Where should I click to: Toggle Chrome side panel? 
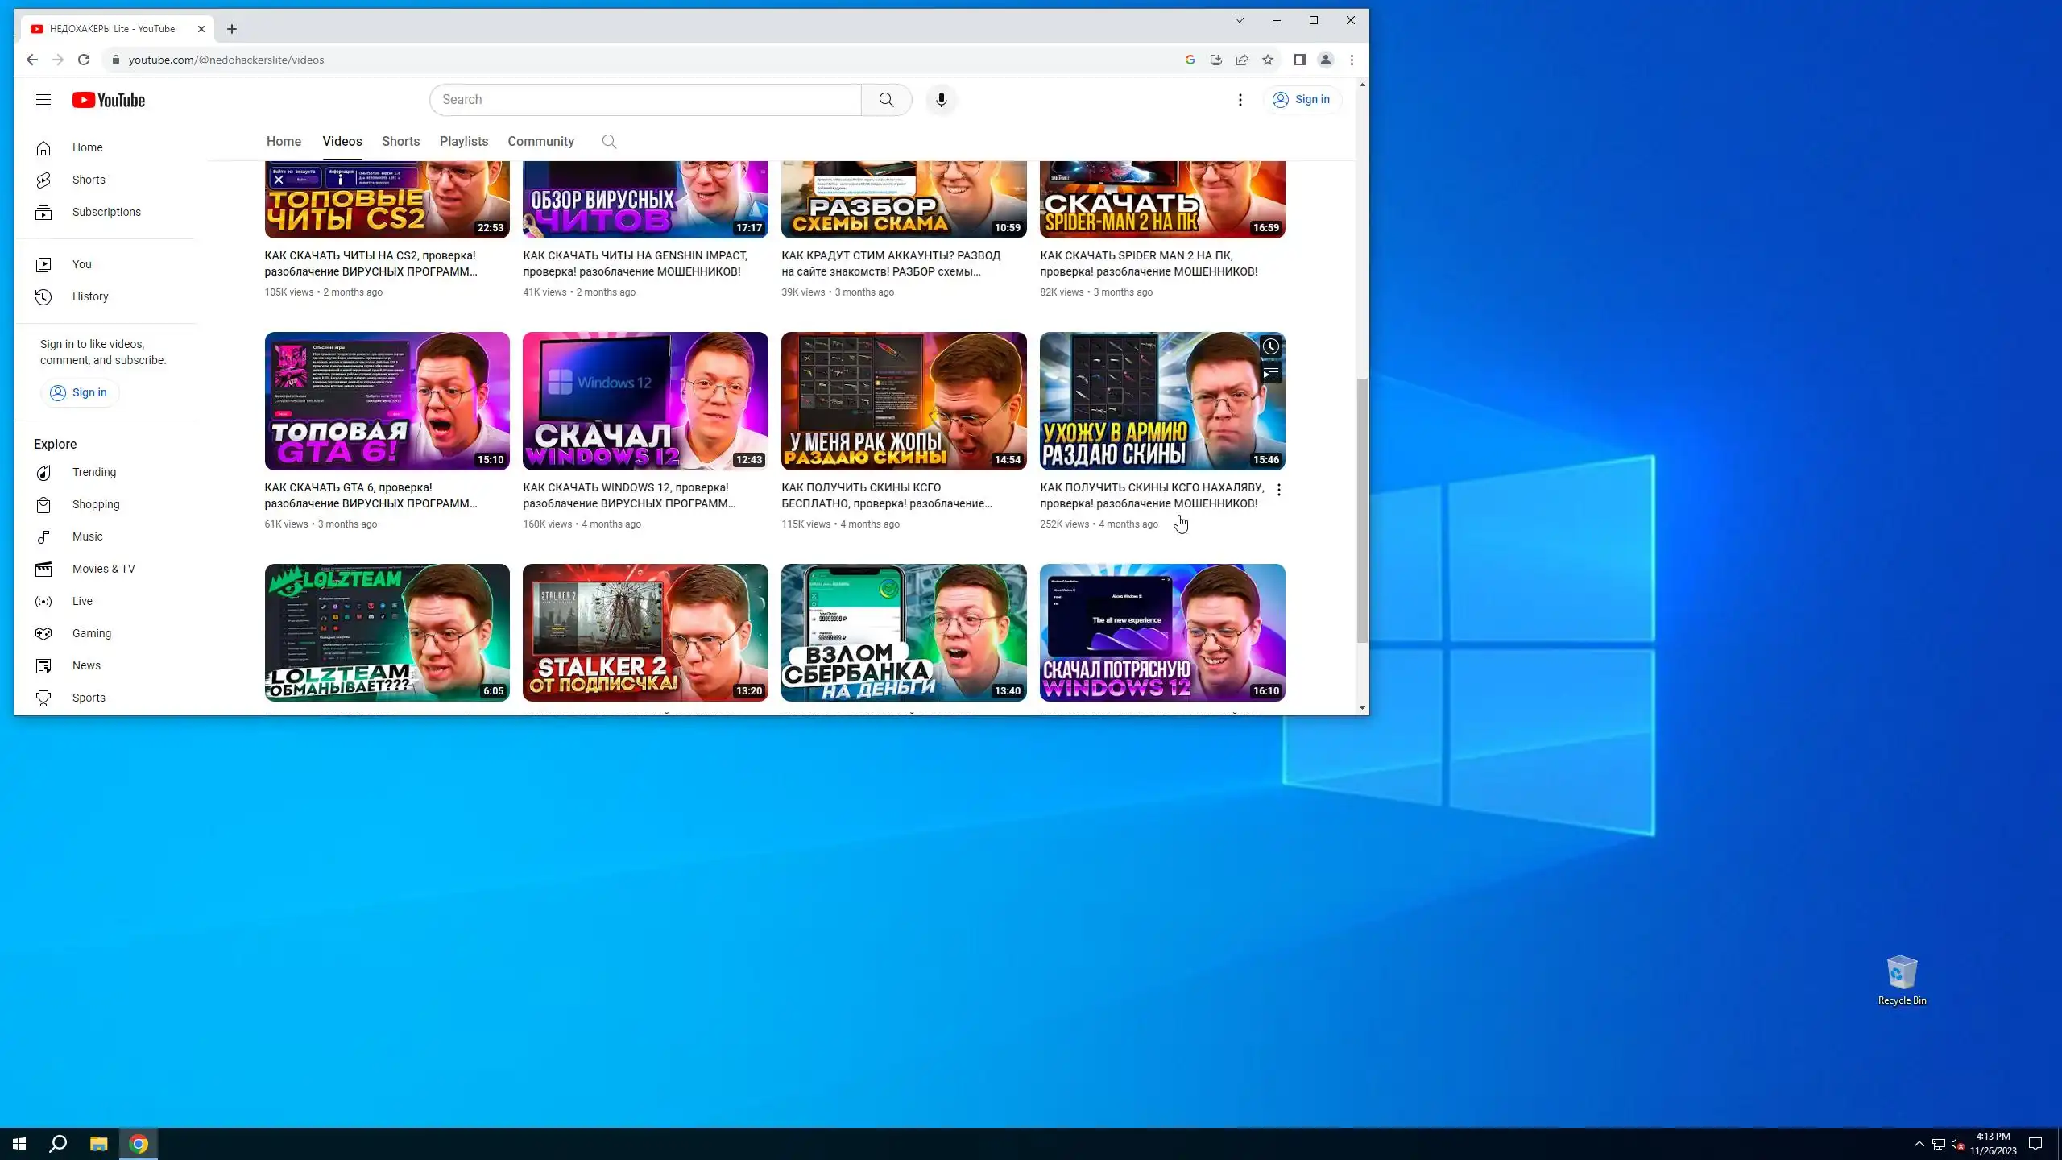(x=1299, y=60)
